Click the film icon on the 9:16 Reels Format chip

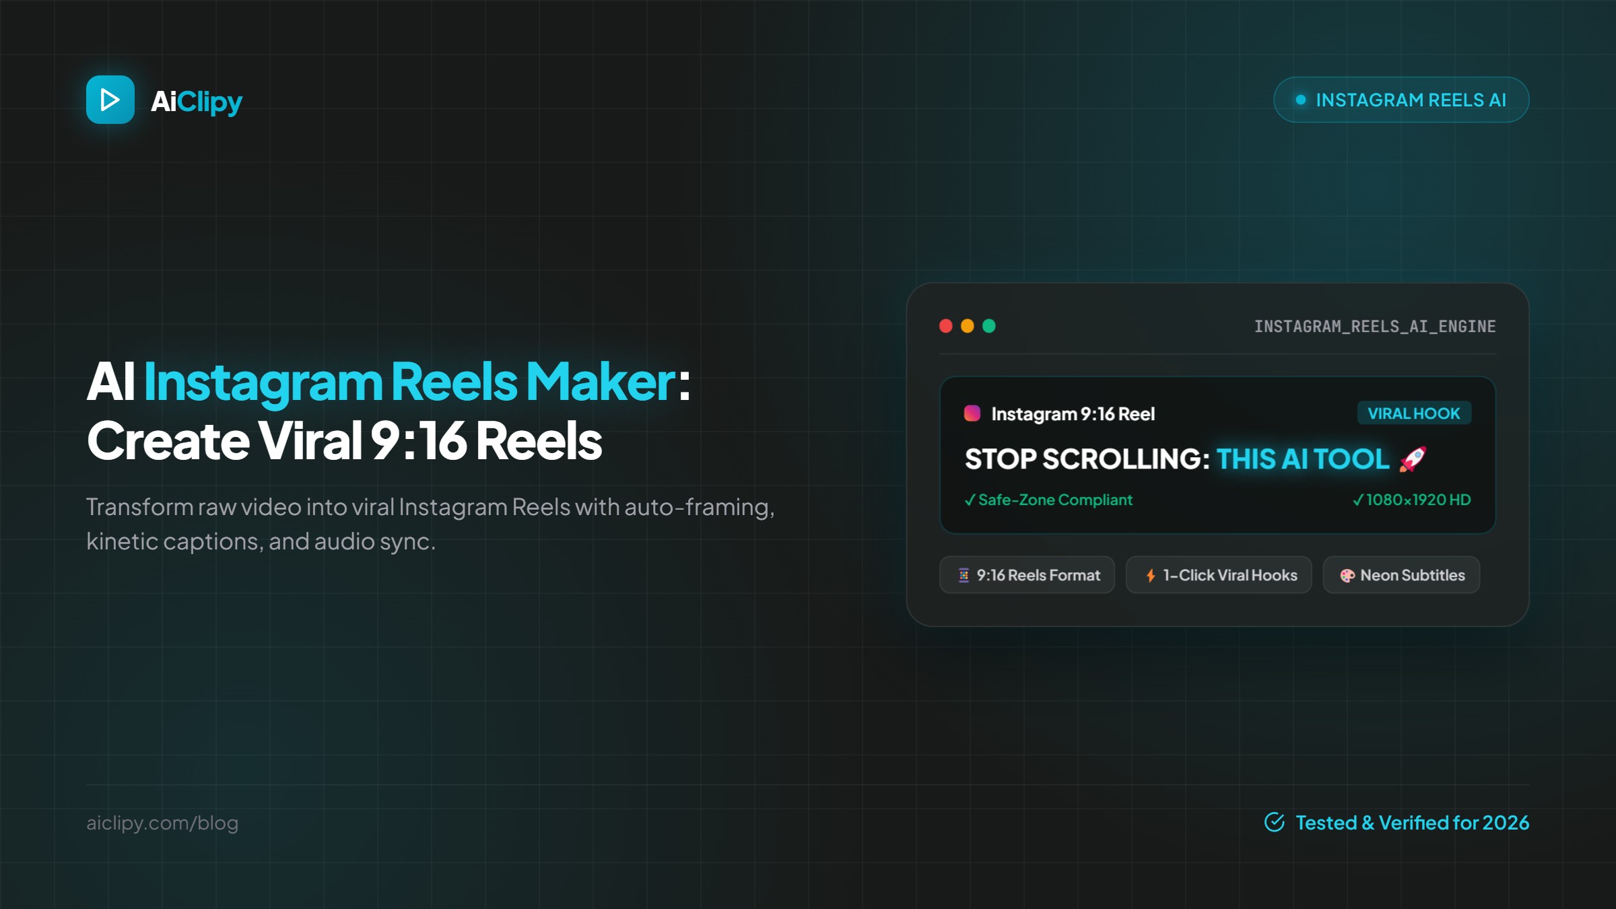pyautogui.click(x=964, y=575)
